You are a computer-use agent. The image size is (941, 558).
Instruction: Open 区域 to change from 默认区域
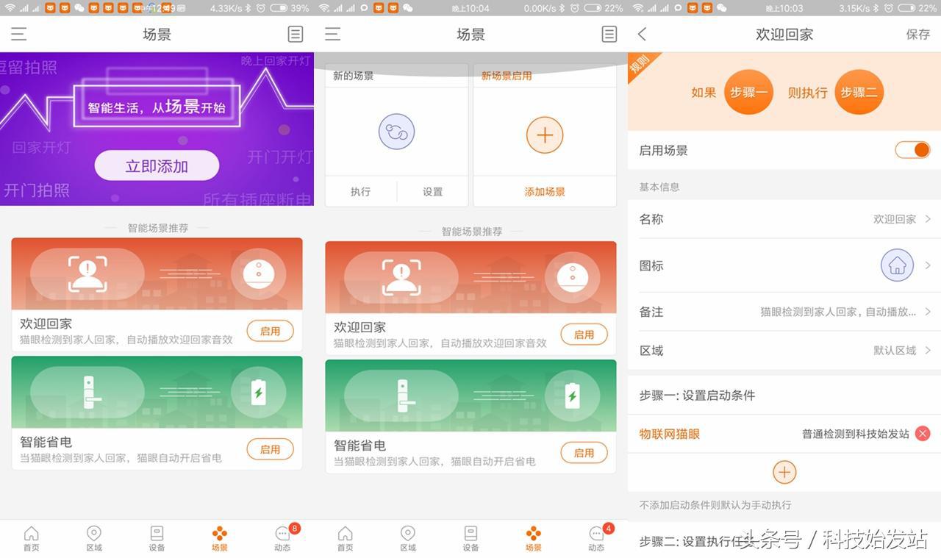[x=928, y=351]
